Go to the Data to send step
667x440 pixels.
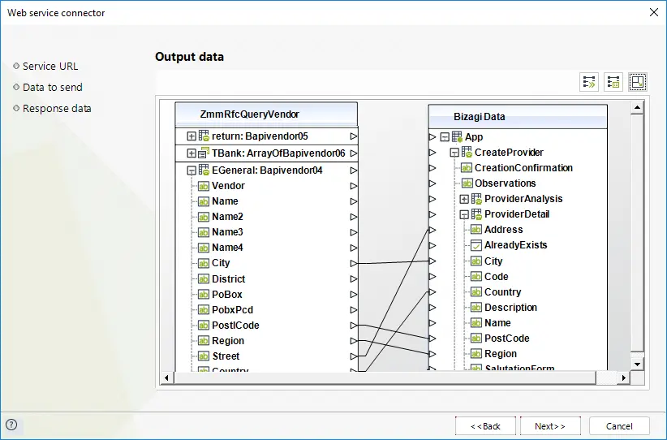[52, 87]
